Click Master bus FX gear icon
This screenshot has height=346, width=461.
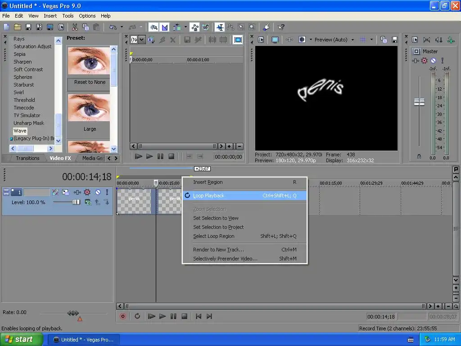coord(424,61)
